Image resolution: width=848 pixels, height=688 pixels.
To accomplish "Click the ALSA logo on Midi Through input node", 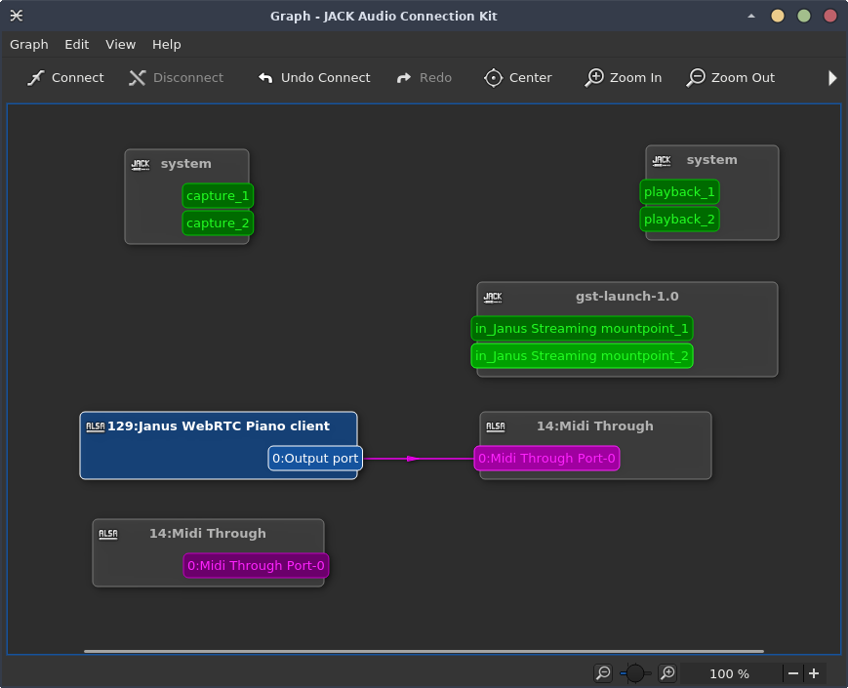I will click(x=496, y=426).
